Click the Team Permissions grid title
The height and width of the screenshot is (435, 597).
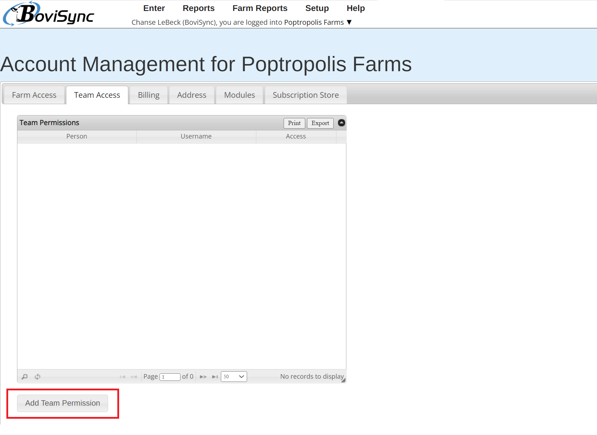(x=49, y=123)
